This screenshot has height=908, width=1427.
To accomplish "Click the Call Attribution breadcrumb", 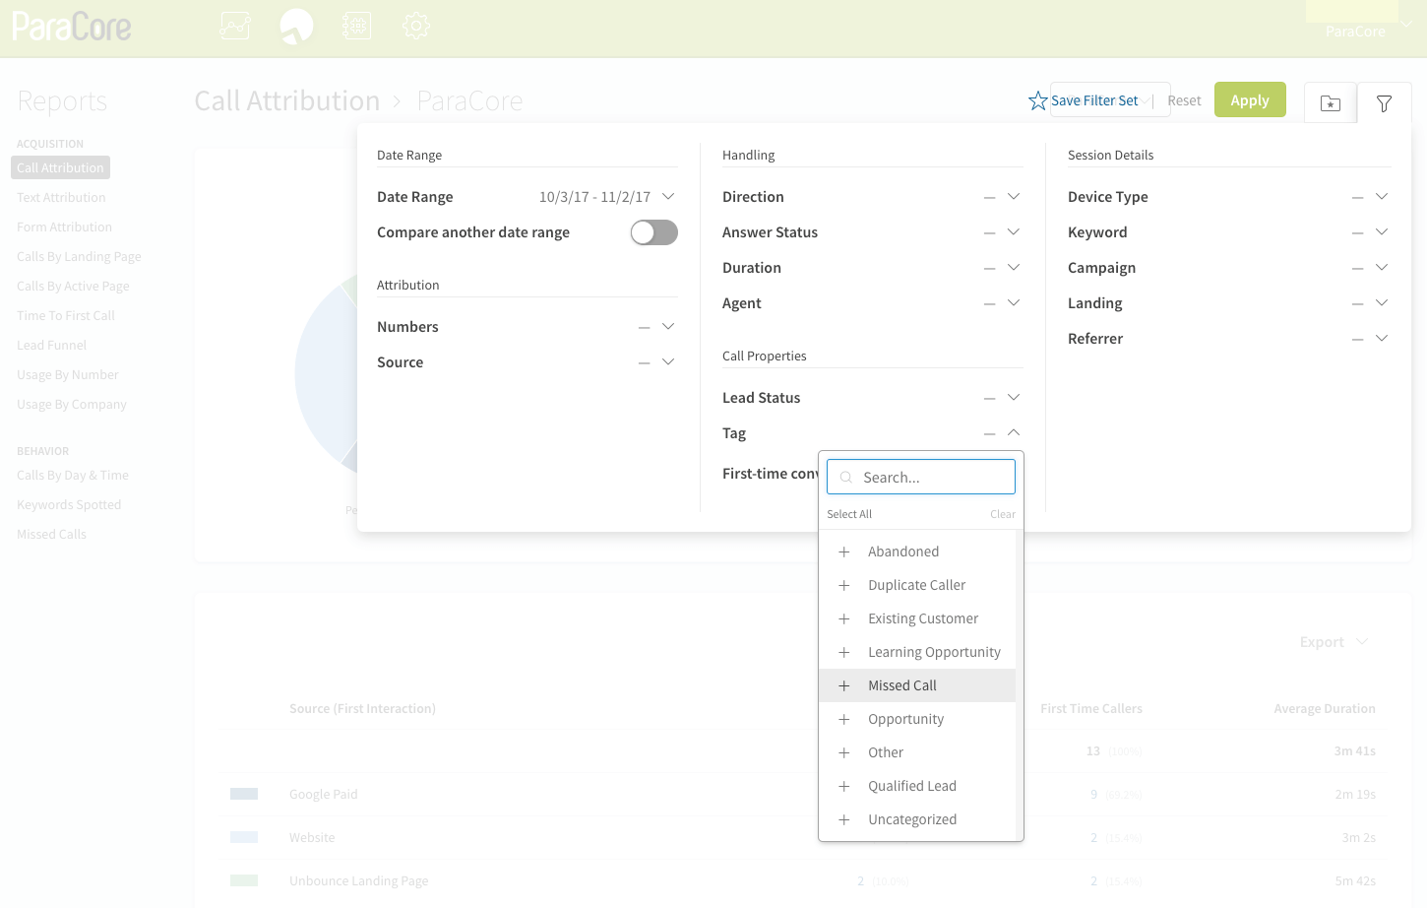I will click(x=287, y=100).
